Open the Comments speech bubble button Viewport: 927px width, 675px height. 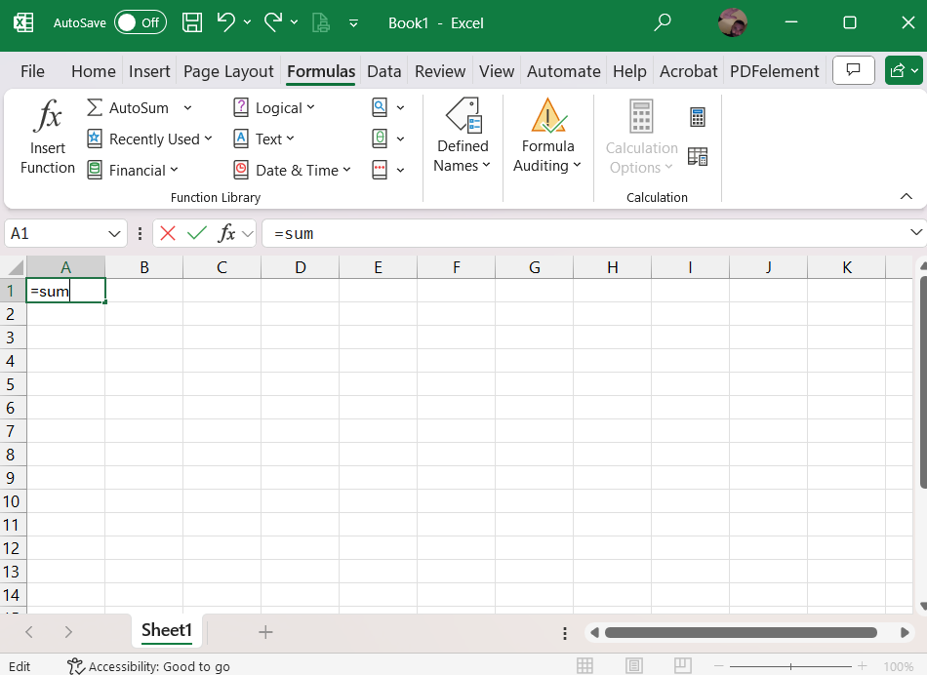coord(854,70)
